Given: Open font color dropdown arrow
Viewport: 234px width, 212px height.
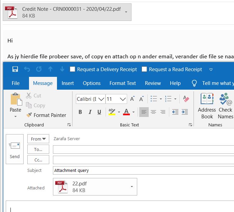Looking at the screenshot, I should 134,112.
